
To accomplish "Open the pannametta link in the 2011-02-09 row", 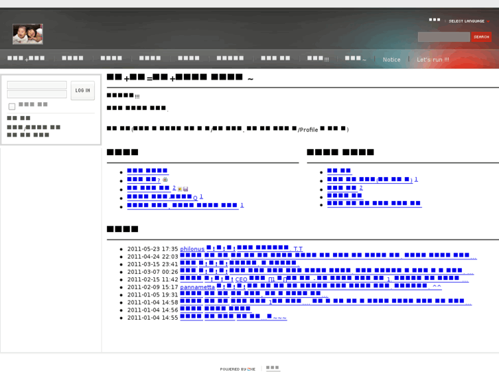I will coord(197,287).
